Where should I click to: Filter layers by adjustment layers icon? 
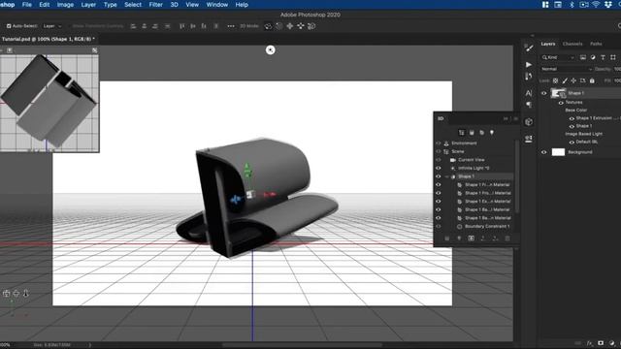(x=593, y=57)
